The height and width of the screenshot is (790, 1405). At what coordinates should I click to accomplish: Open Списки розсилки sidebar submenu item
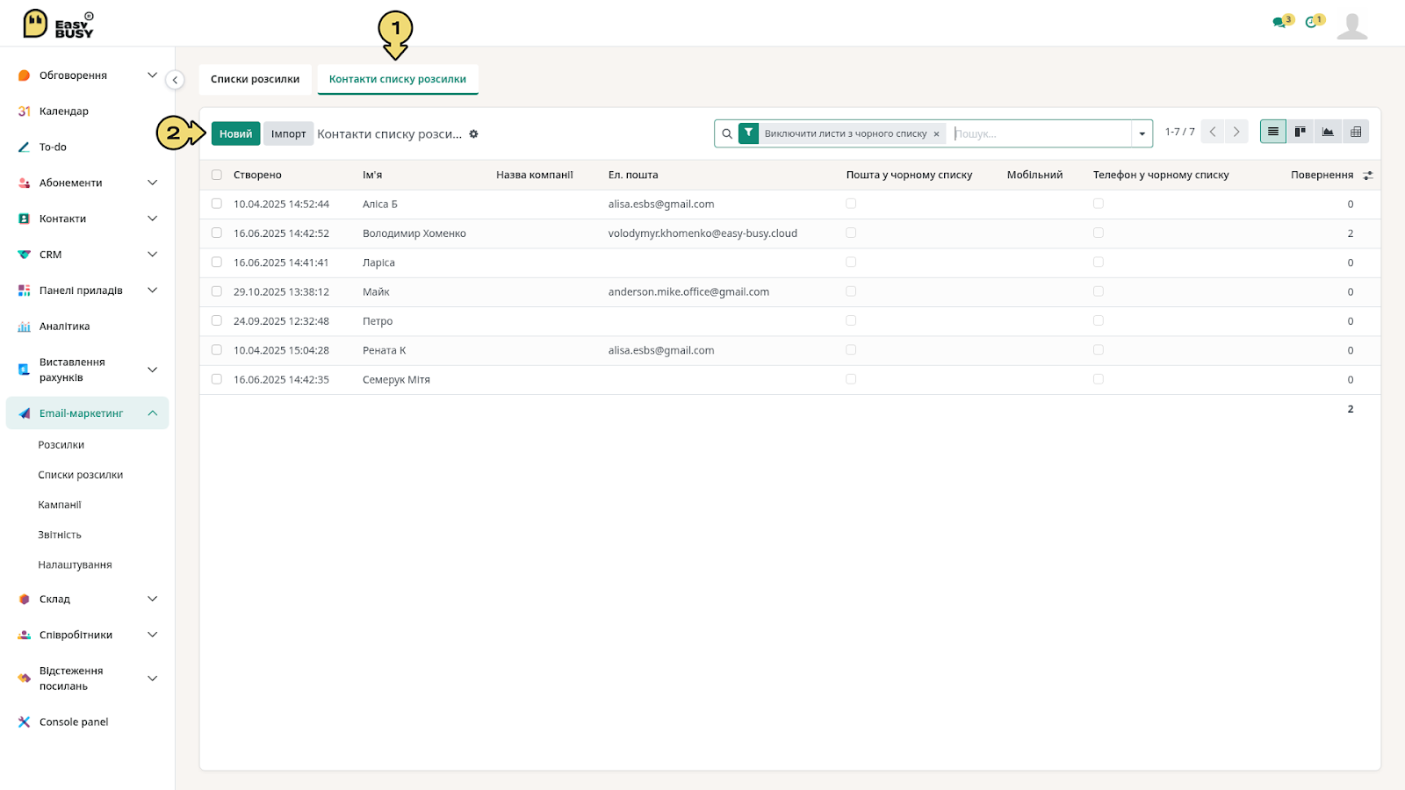81,475
